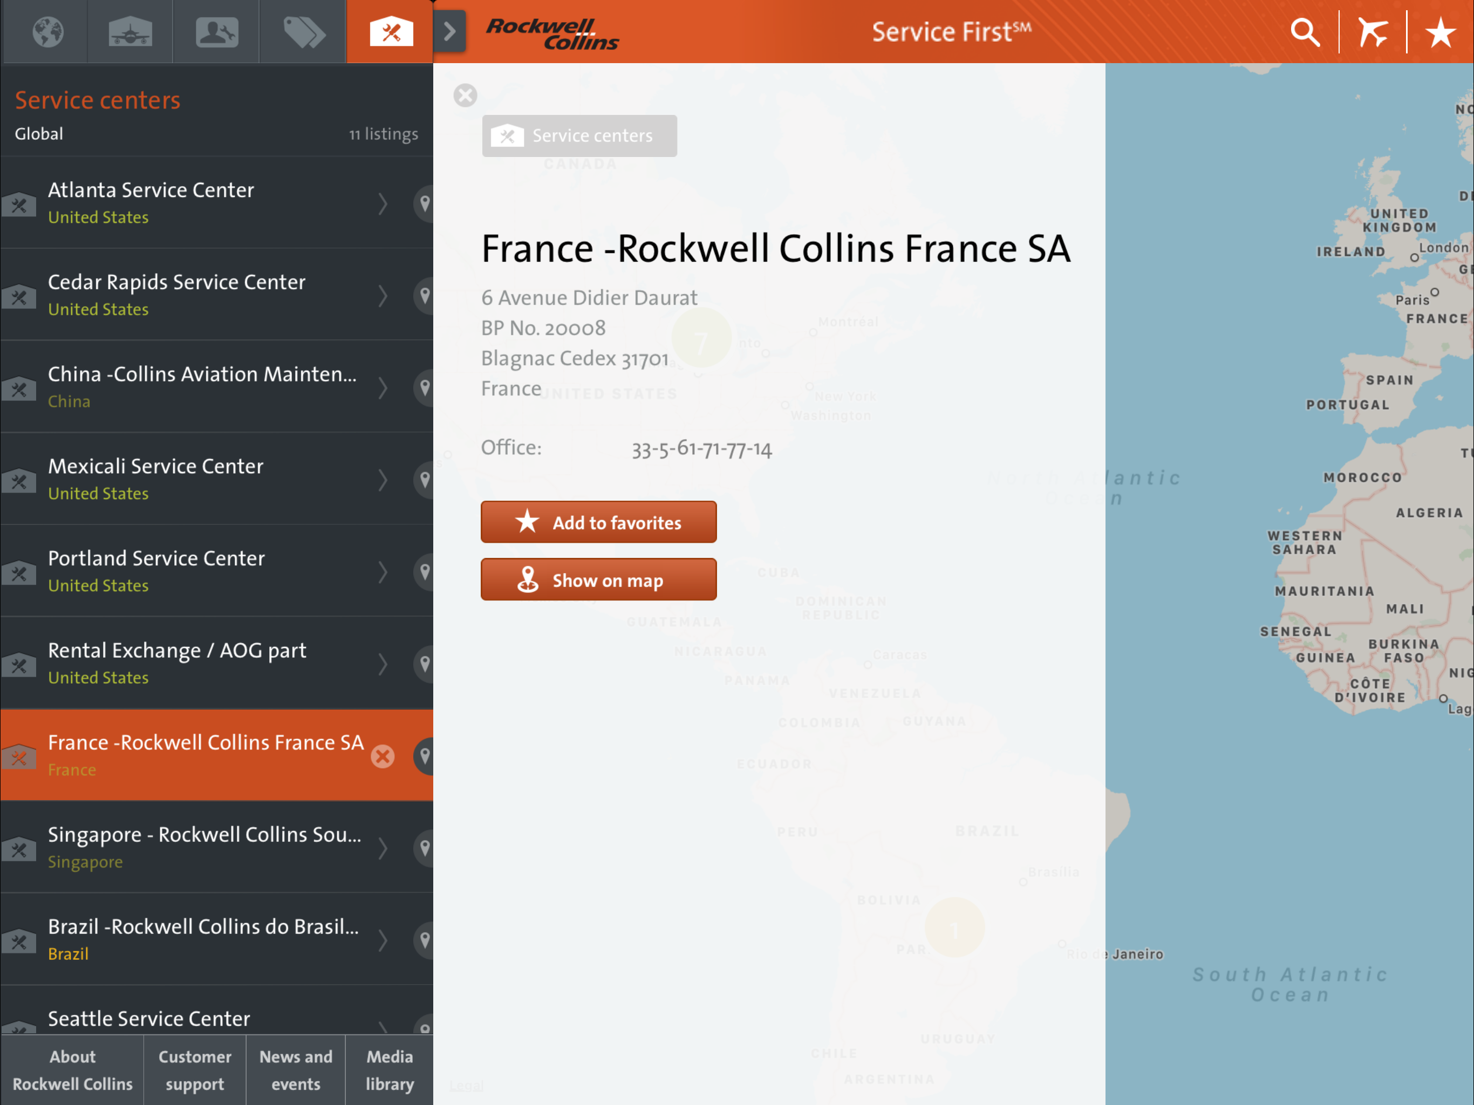Open the globe tab icon

48,32
